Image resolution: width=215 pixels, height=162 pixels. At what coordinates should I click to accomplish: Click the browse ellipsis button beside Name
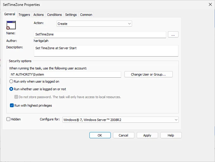(x=173, y=35)
